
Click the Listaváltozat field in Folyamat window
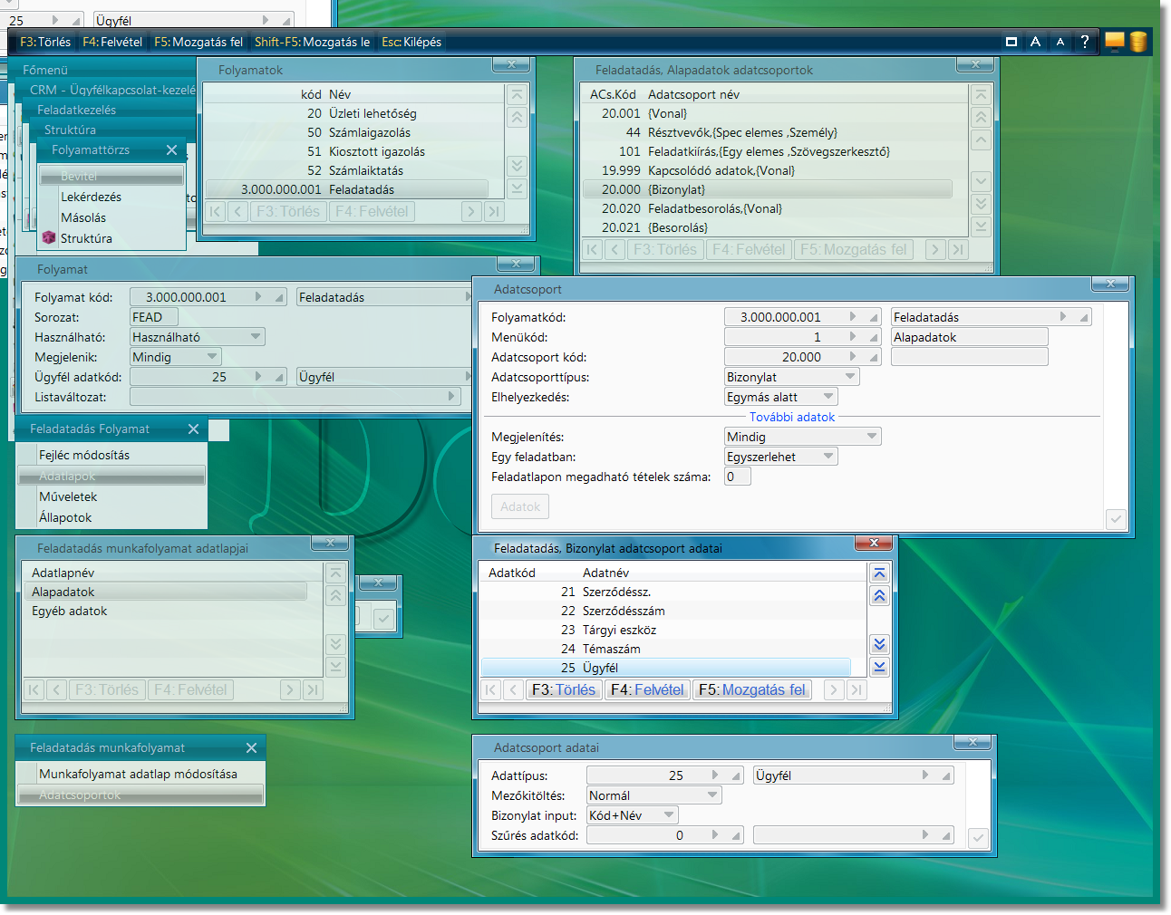(x=295, y=397)
